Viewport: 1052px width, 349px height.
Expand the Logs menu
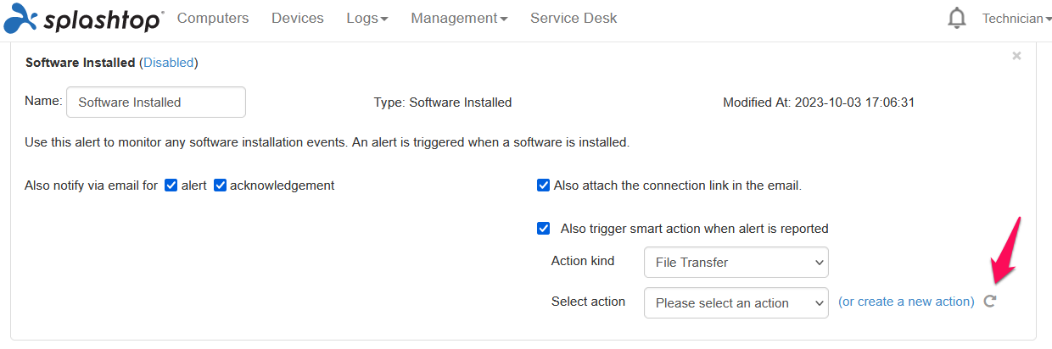click(x=367, y=18)
